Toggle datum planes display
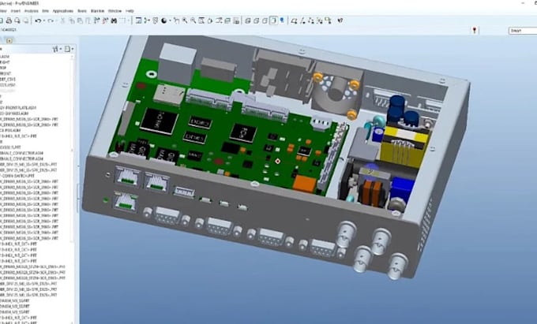Screen dimensions: 537x324 [294, 20]
